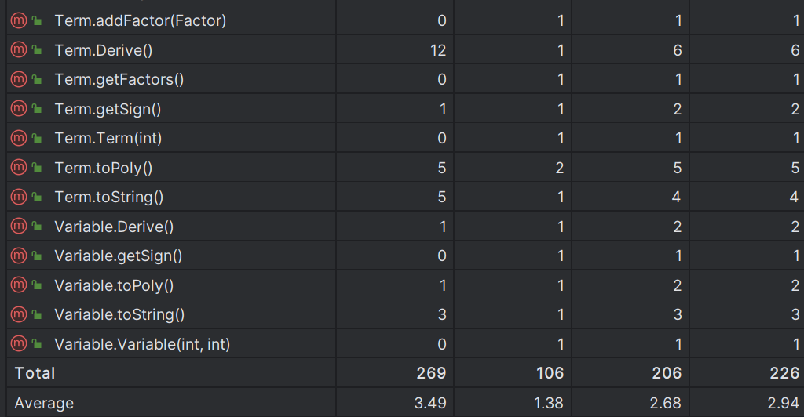Click the Average row label
Image resolution: width=804 pixels, height=417 pixels.
[x=44, y=403]
